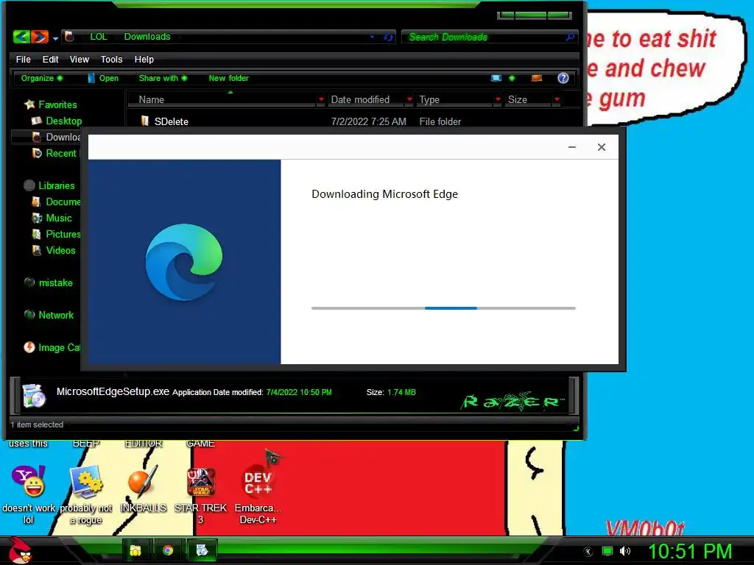Open the INKBALLS desktop icon

pyautogui.click(x=143, y=489)
